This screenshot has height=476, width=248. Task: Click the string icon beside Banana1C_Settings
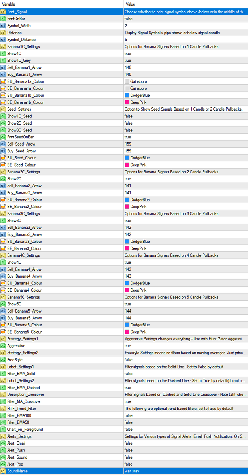[3, 46]
